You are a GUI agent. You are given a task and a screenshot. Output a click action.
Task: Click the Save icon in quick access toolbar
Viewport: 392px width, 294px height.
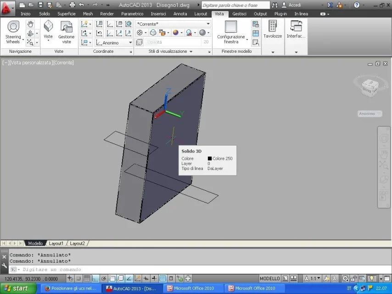(40, 5)
